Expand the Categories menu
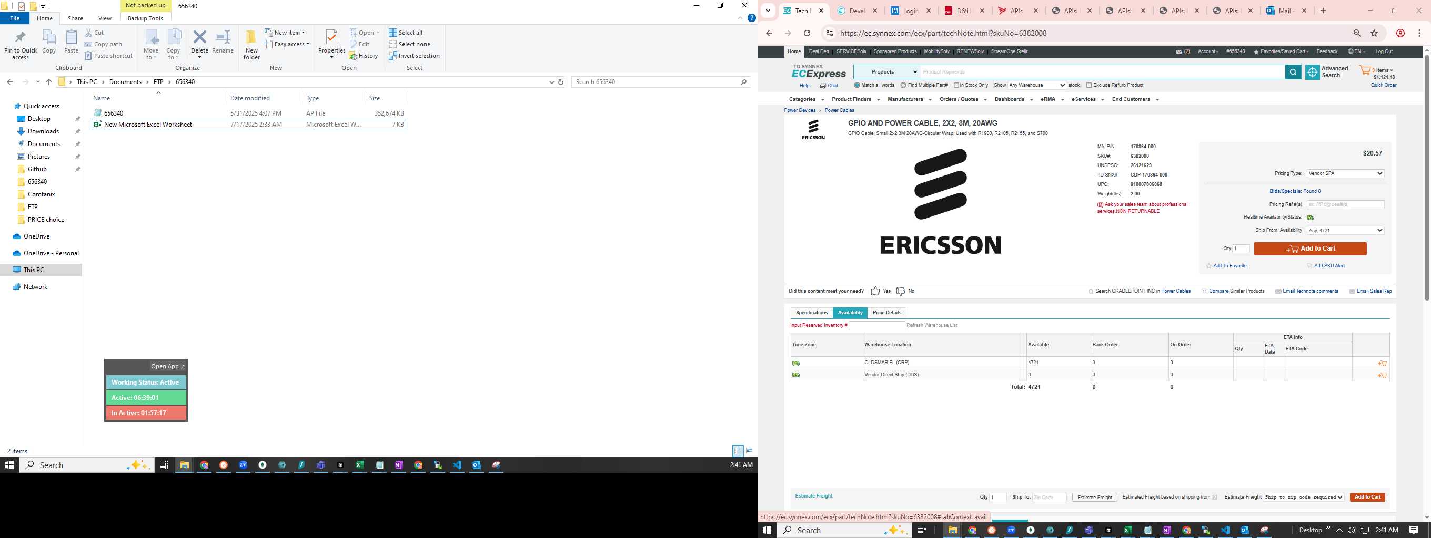This screenshot has height=538, width=1431. click(x=806, y=99)
